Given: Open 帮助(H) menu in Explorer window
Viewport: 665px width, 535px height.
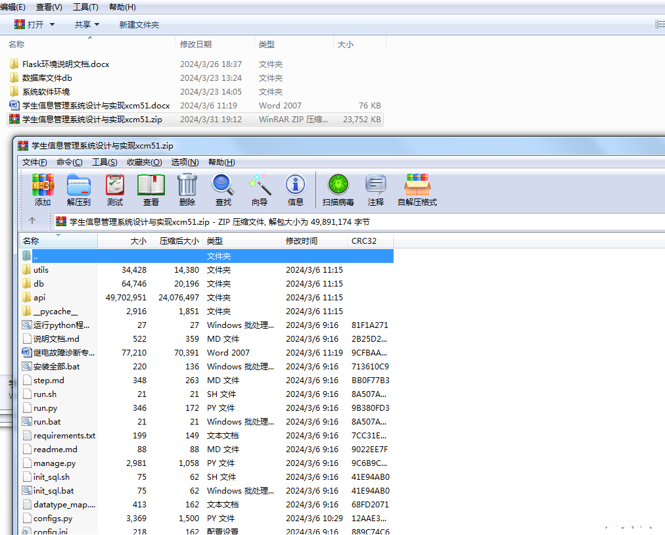Looking at the screenshot, I should pos(123,7).
